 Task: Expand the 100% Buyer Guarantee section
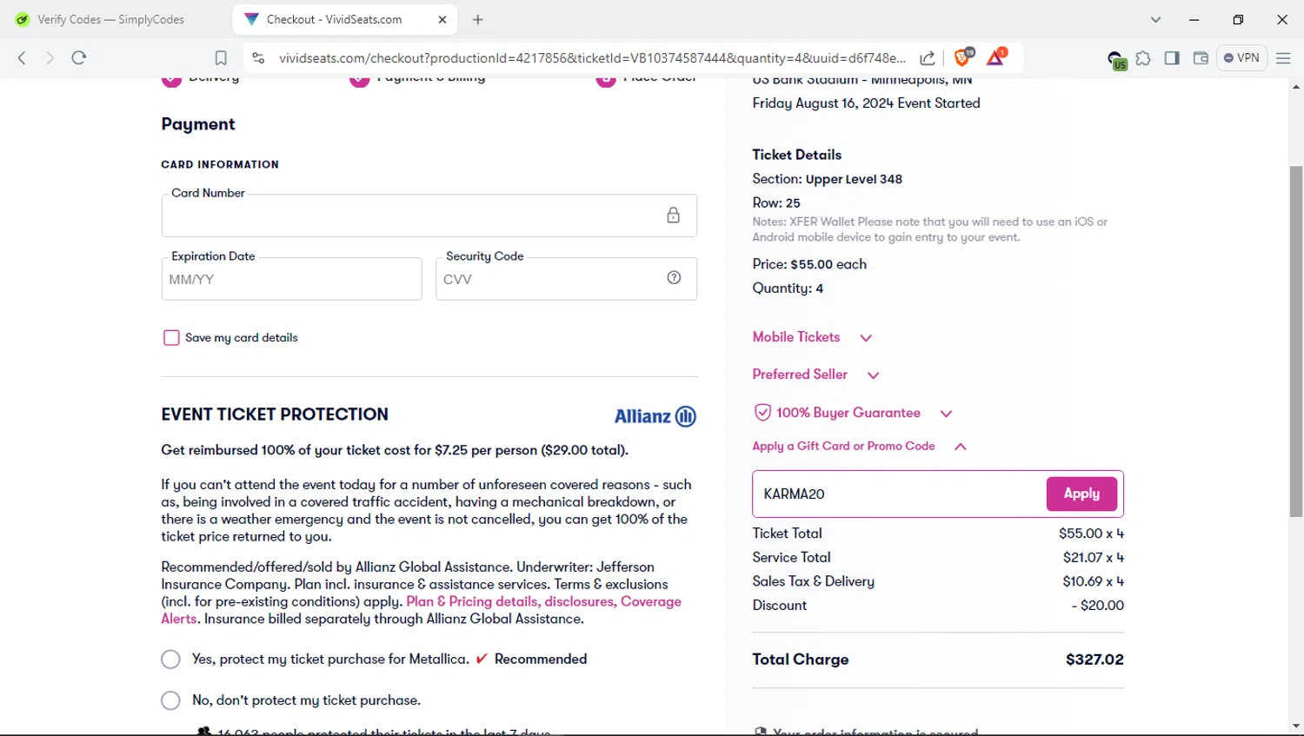853,413
